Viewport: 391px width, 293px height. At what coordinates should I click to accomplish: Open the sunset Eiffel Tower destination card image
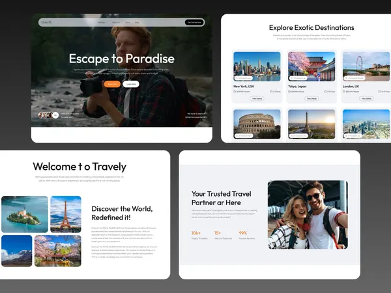pos(311,124)
